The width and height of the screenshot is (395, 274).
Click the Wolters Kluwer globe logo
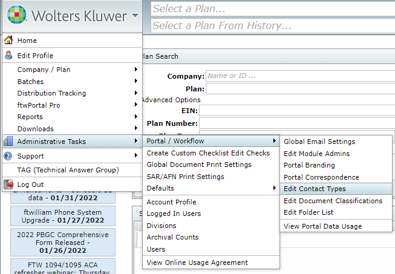coord(16,15)
